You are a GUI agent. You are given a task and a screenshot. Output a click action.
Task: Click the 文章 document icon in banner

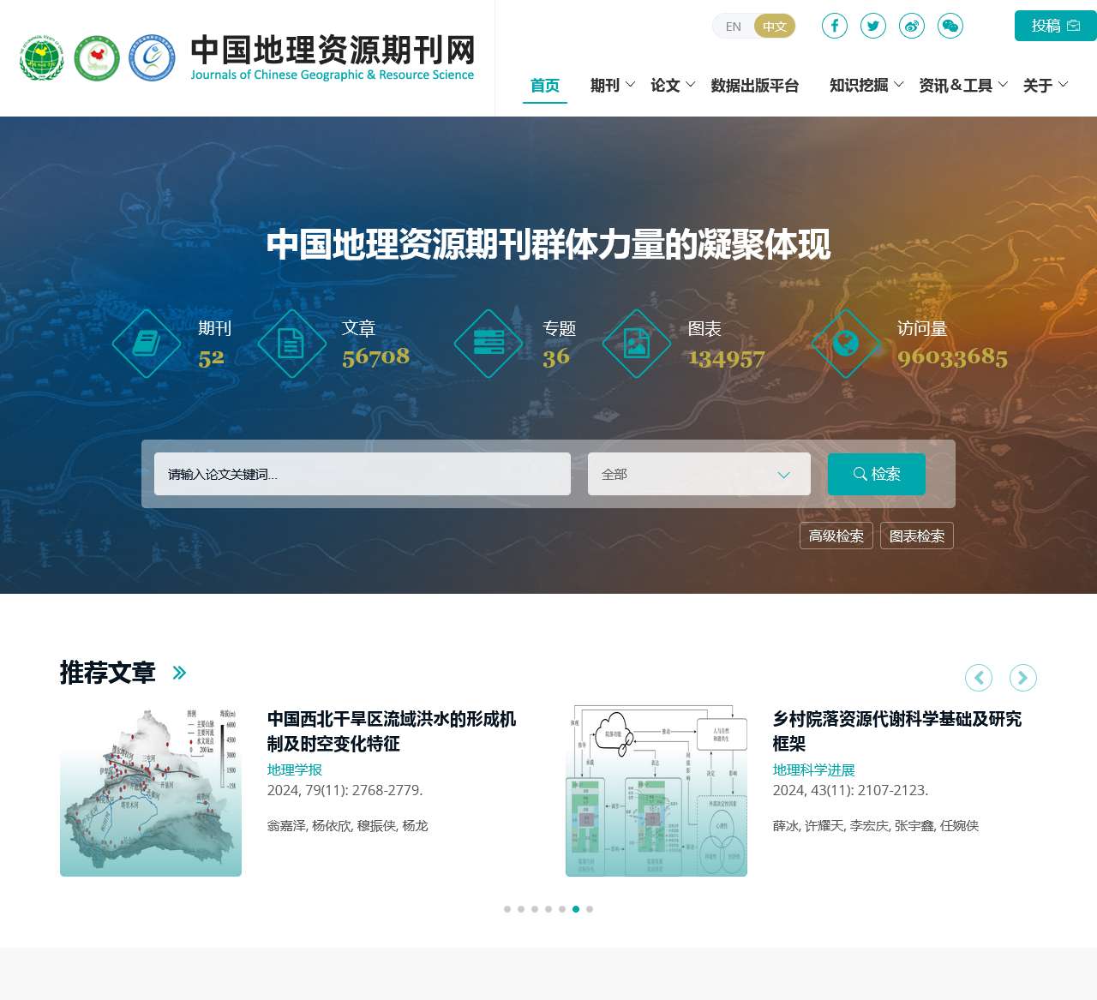[291, 344]
